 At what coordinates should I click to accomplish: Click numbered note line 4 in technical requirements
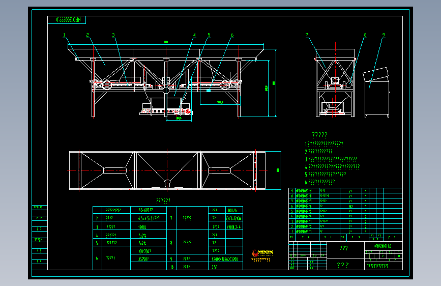[332, 166]
